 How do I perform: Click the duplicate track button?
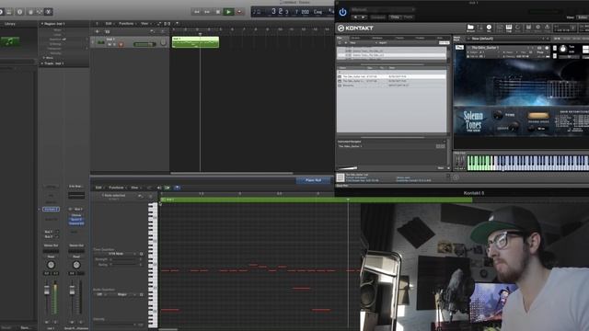[107, 31]
